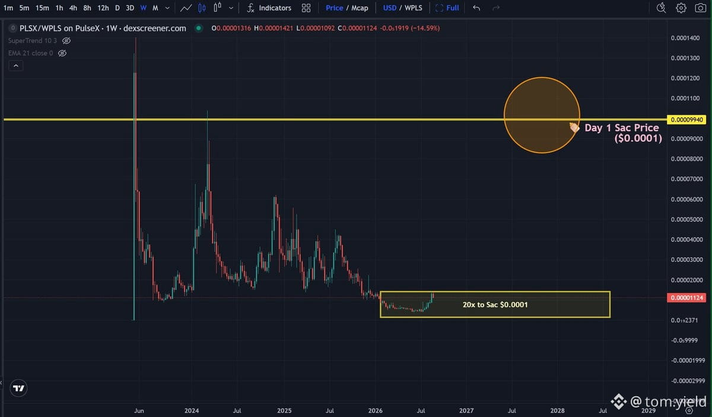Select the 8h timeframe

tap(87, 8)
